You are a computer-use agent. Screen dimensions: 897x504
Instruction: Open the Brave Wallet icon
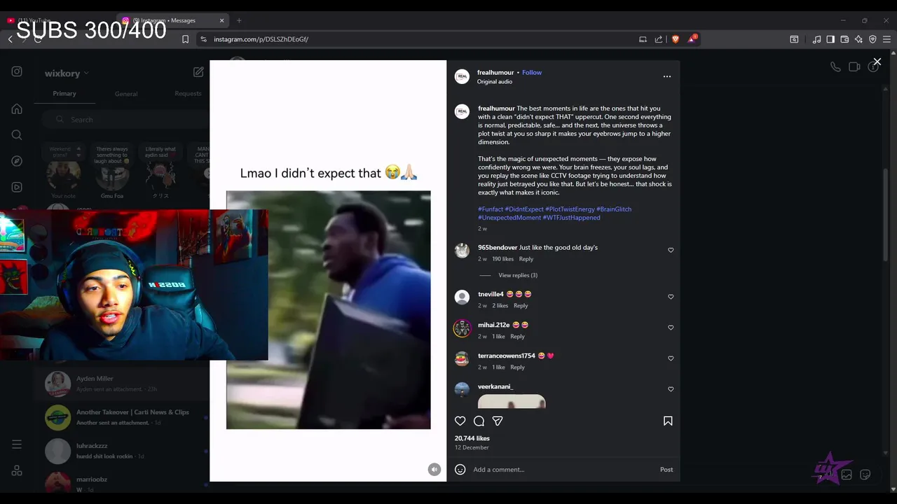click(x=844, y=39)
